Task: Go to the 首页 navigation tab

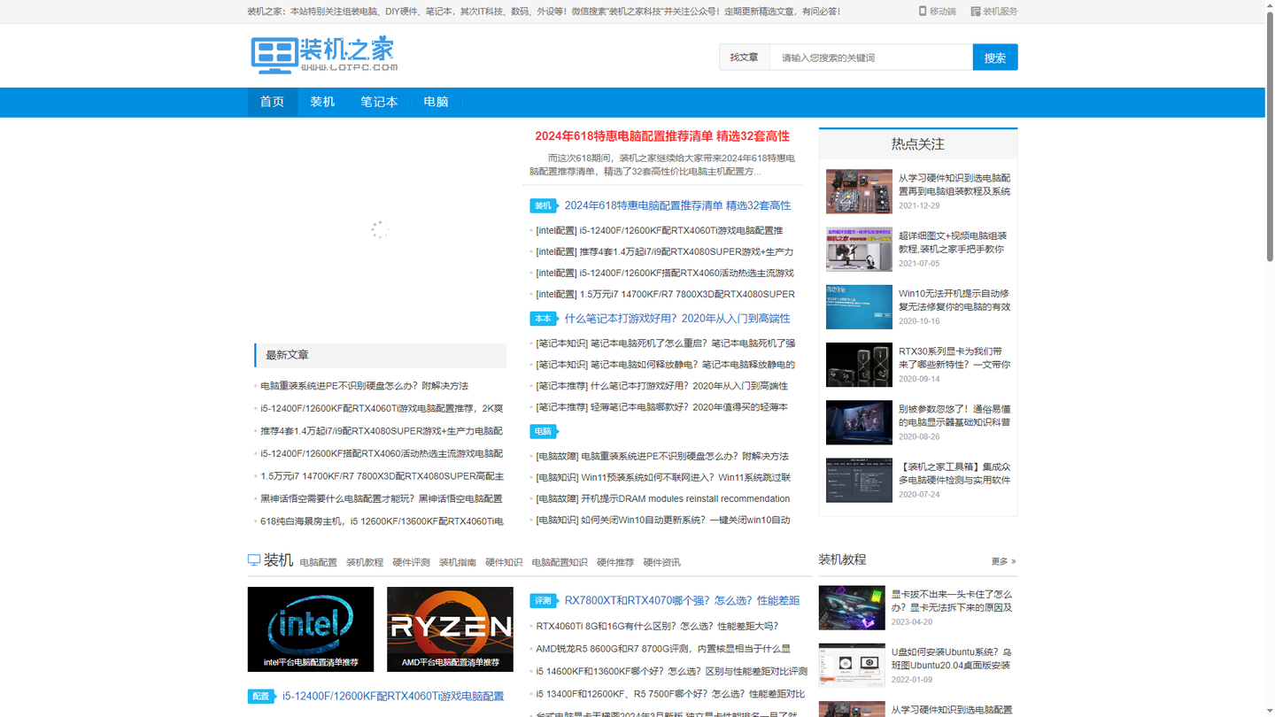Action: [273, 102]
